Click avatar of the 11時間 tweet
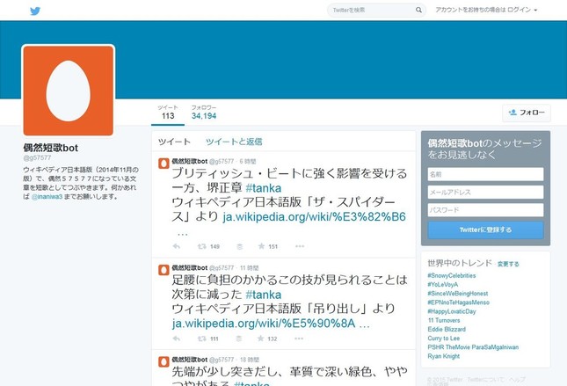The width and height of the screenshot is (567, 386). click(x=164, y=270)
